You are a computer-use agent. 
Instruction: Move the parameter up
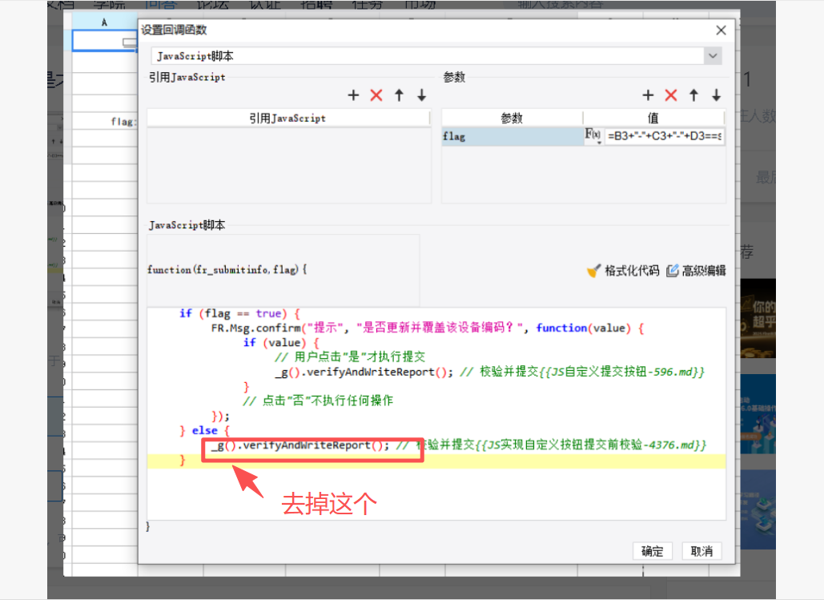click(x=693, y=95)
